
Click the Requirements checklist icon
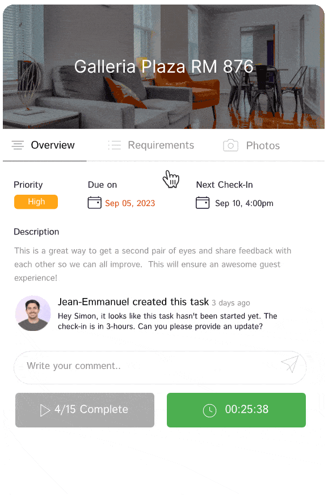tap(115, 145)
